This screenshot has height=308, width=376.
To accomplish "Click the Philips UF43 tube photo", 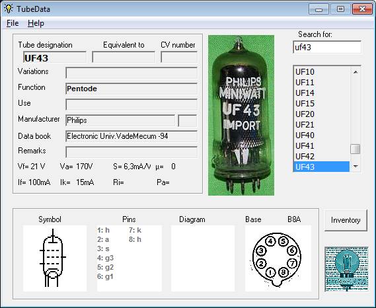I will 241,116.
